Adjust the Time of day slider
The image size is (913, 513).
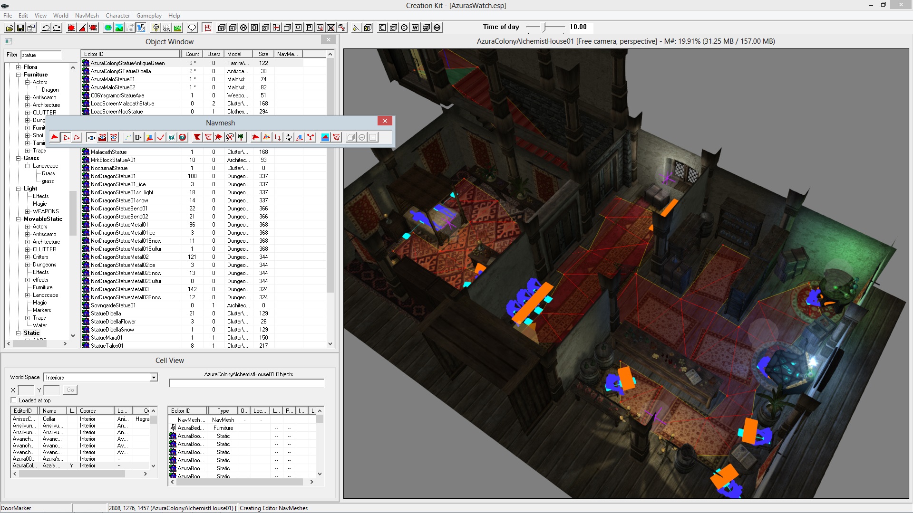click(x=545, y=27)
